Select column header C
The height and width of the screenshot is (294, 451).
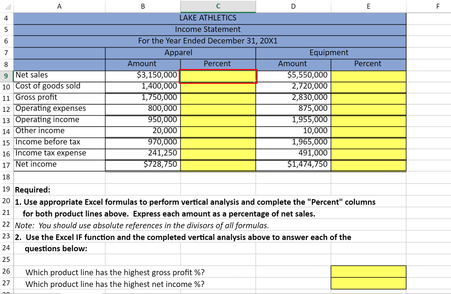click(x=217, y=6)
